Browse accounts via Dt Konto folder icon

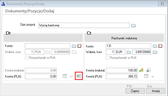74,46
